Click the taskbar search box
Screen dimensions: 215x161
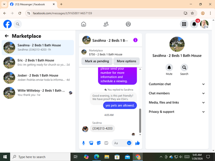point(40,157)
